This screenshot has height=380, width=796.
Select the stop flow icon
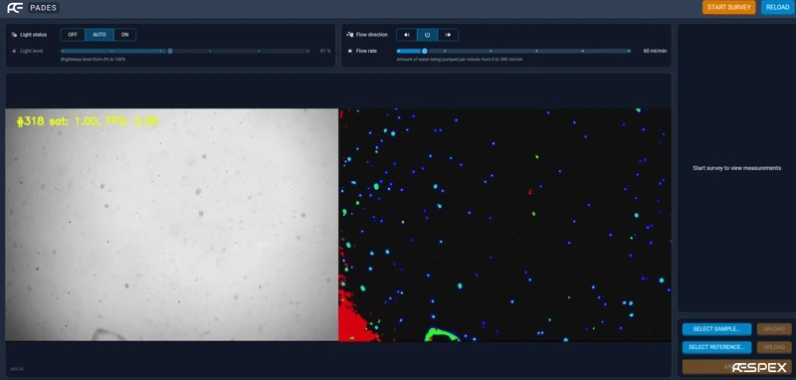coord(428,35)
